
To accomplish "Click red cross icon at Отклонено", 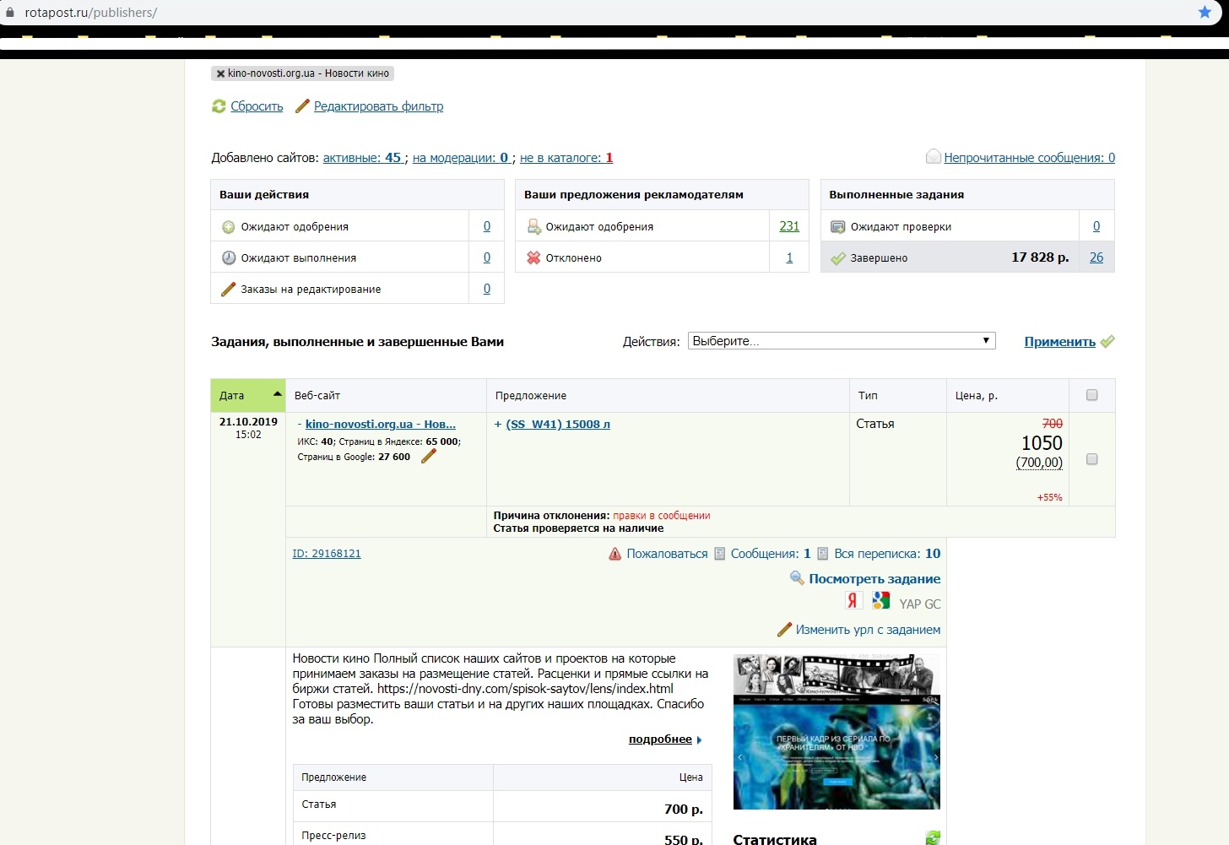I will (x=533, y=258).
